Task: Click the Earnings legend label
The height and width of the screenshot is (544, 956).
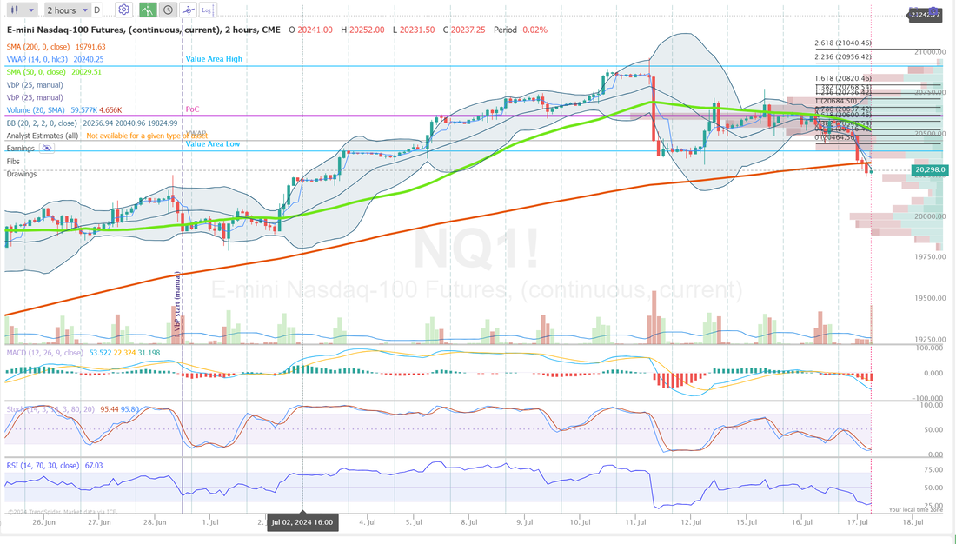Action: [x=21, y=149]
